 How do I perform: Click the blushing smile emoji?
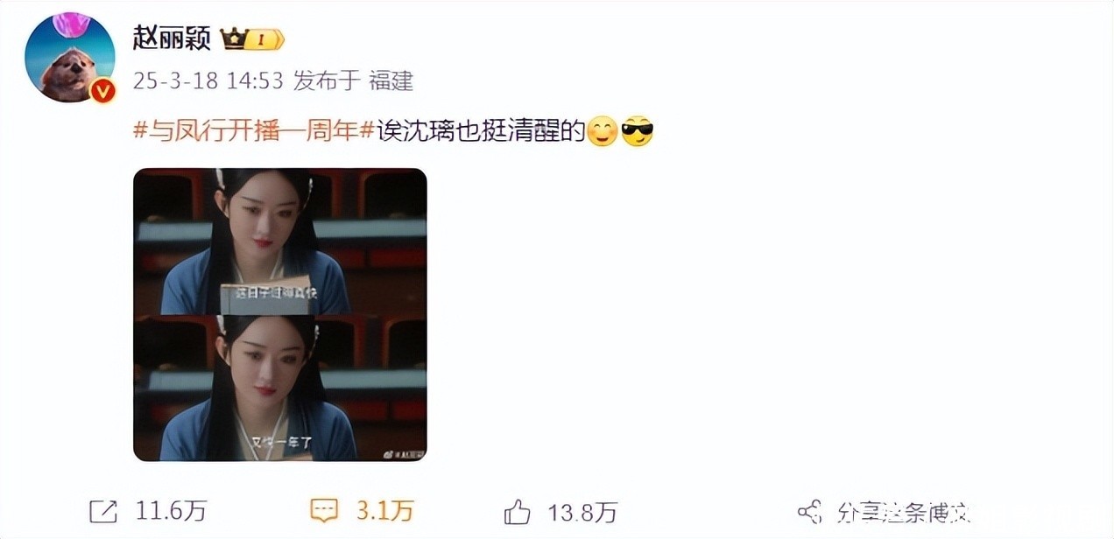(x=602, y=133)
